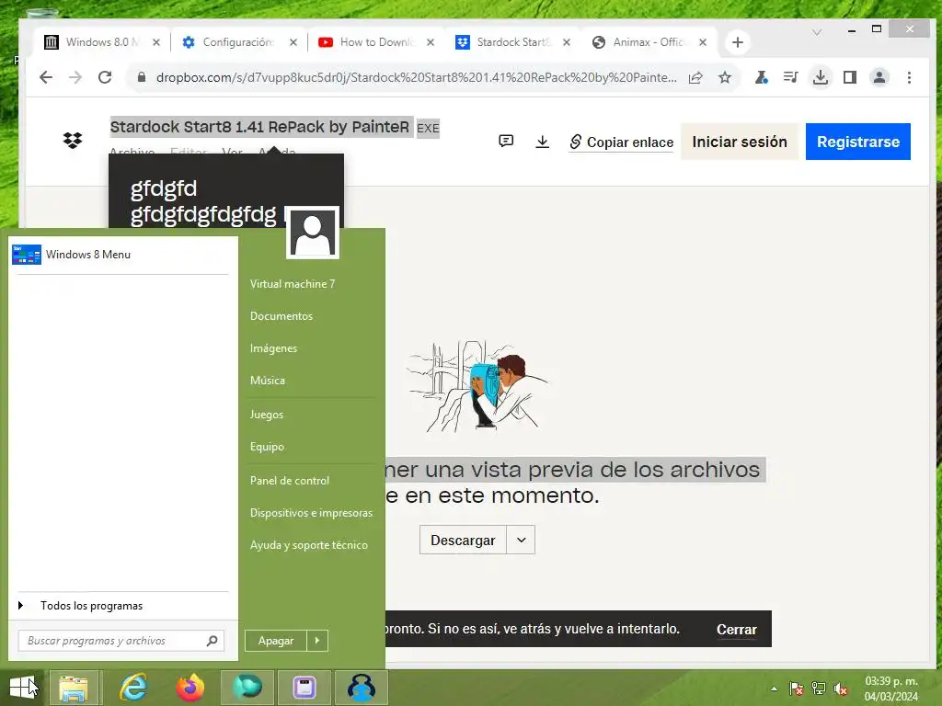Open a new Chrome tab

(x=738, y=42)
